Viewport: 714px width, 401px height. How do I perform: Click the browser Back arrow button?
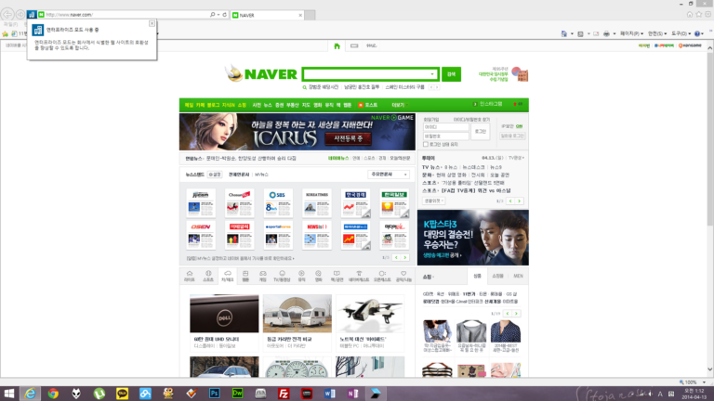coord(7,15)
